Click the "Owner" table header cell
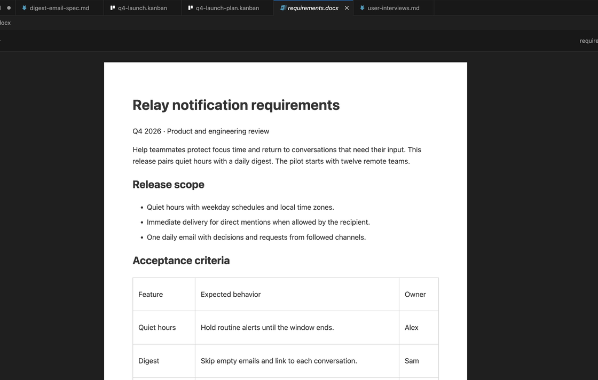 [x=419, y=294]
